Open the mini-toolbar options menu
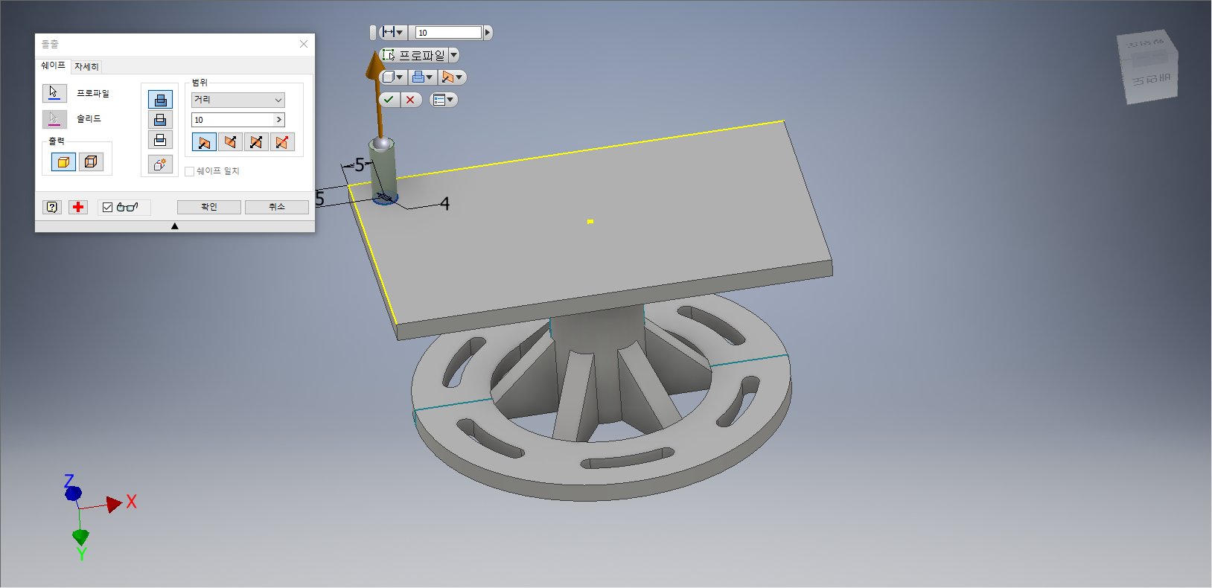The image size is (1212, 588). coord(443,100)
